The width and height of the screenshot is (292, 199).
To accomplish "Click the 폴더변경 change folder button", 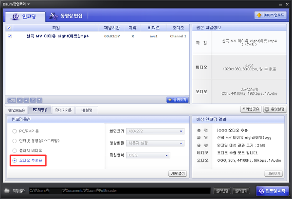I will 222,191.
